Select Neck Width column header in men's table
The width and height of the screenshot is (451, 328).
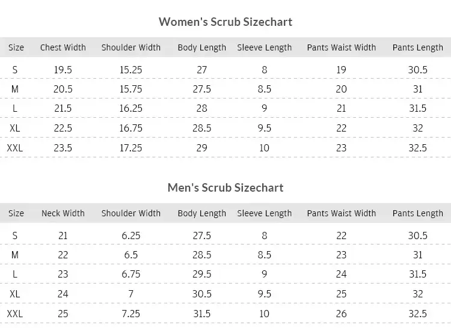click(63, 213)
